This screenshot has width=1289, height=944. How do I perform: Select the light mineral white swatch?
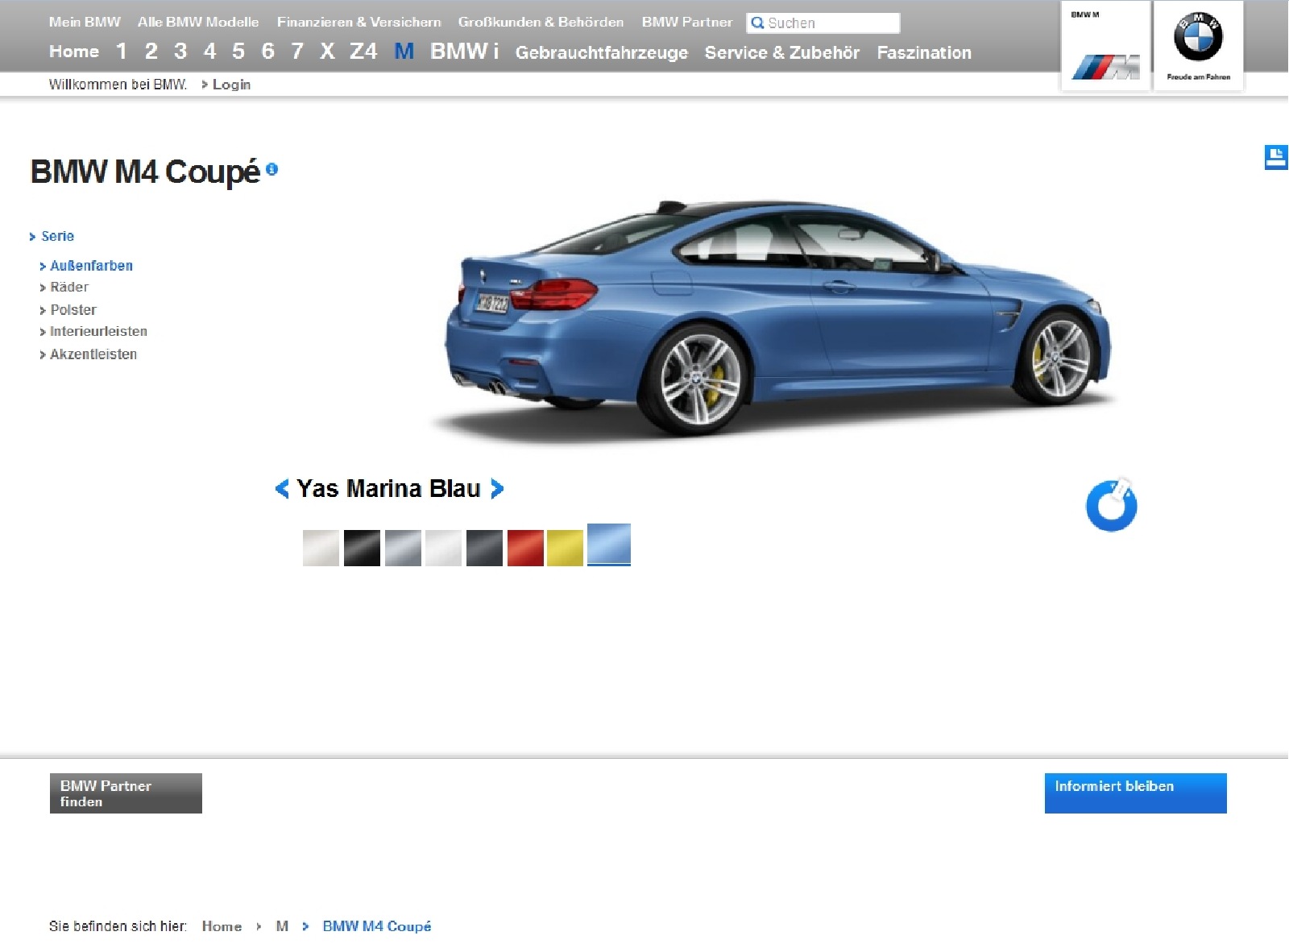point(443,548)
